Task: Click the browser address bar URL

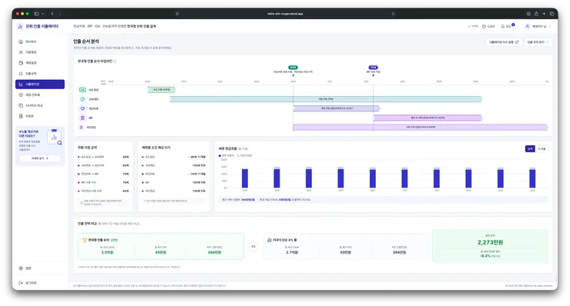Action: pyautogui.click(x=285, y=14)
